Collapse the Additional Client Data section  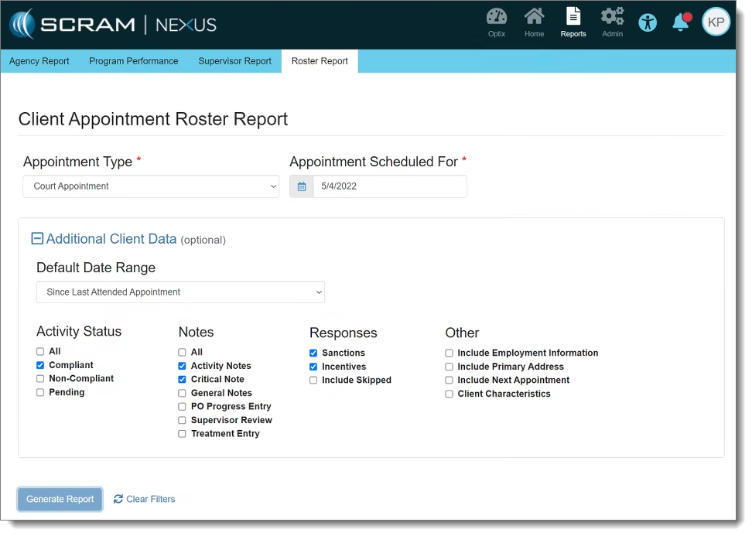pos(37,239)
